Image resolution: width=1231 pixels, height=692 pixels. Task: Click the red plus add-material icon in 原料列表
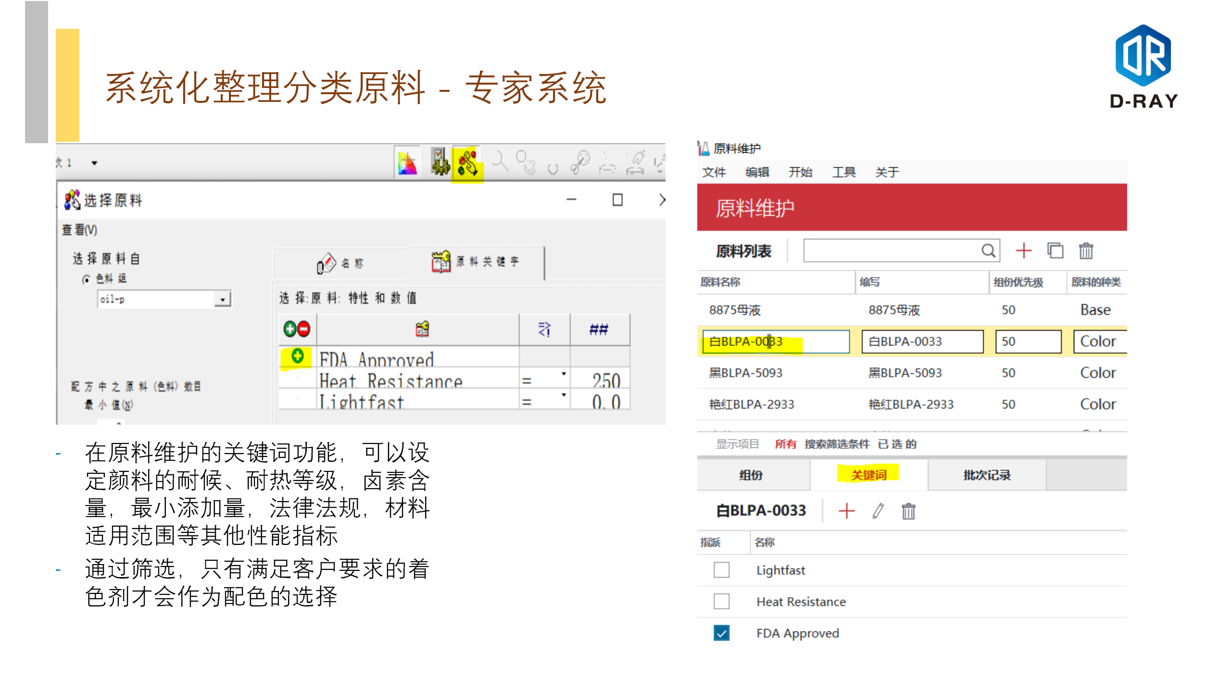(1023, 251)
